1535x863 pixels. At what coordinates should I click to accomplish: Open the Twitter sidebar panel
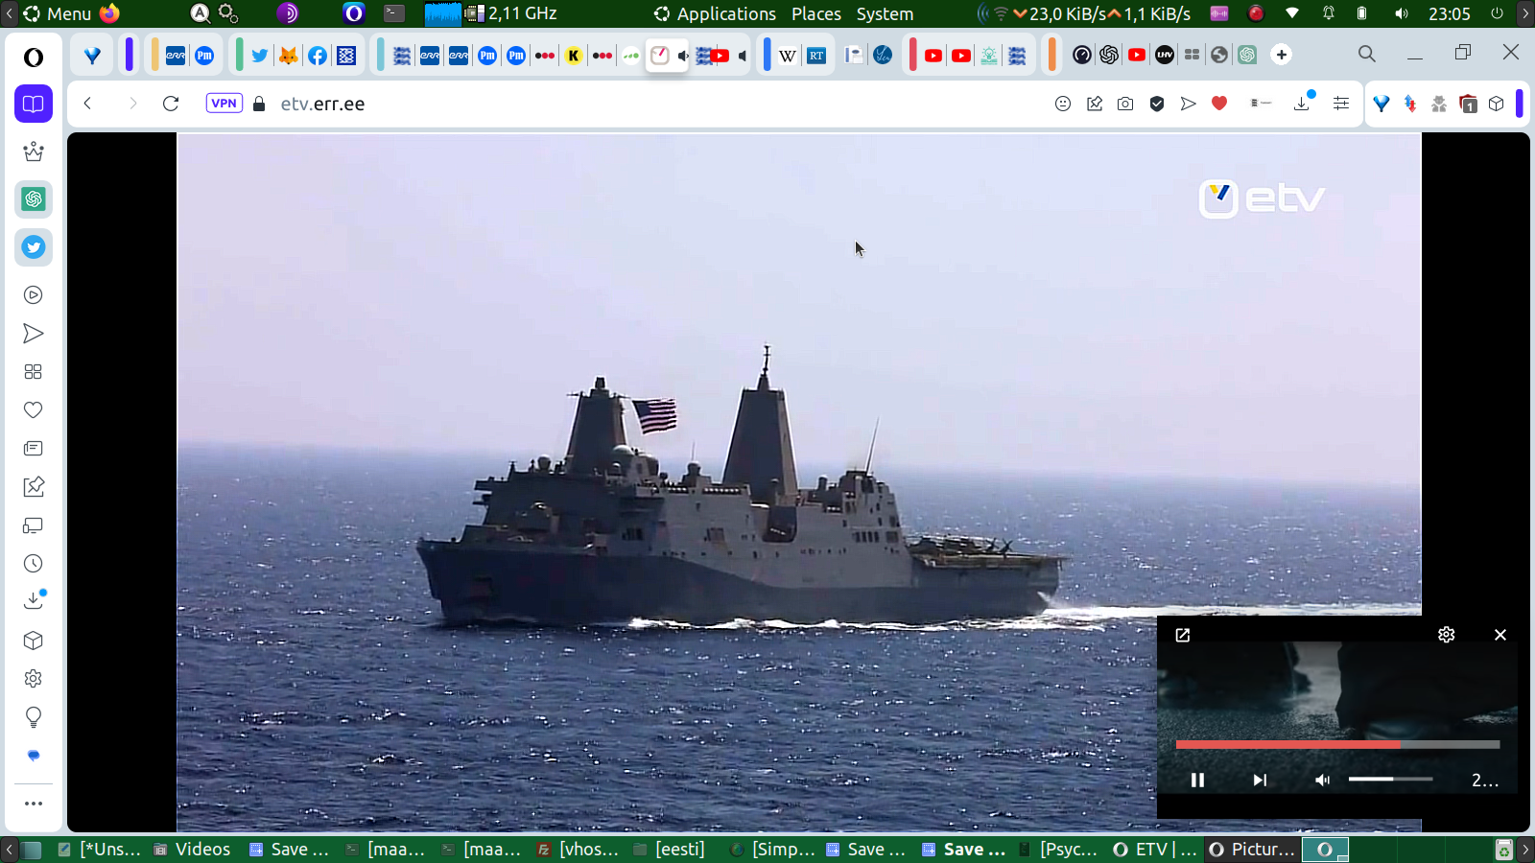[34, 247]
